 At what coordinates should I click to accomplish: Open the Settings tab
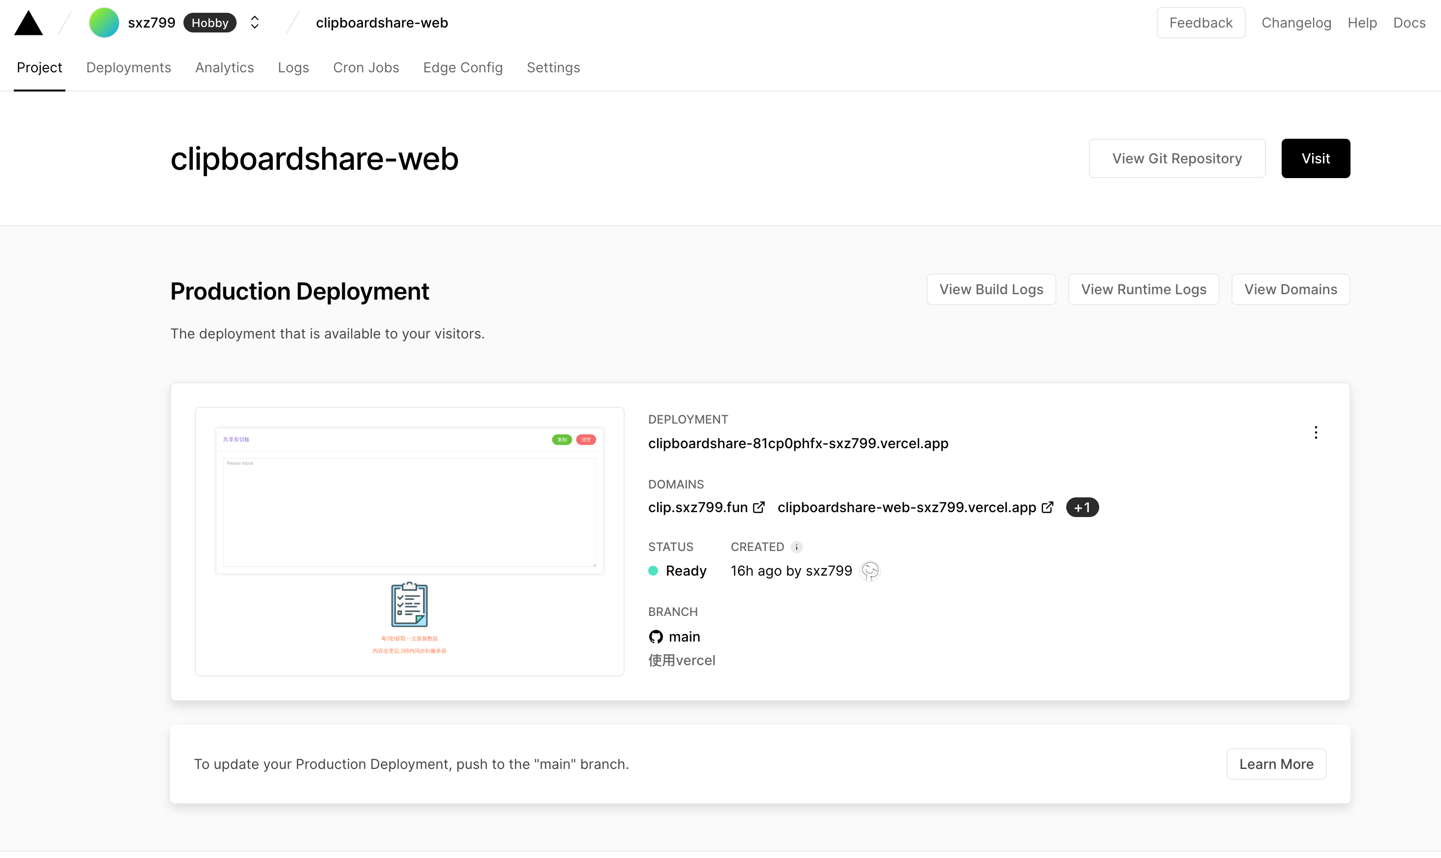[x=553, y=67]
